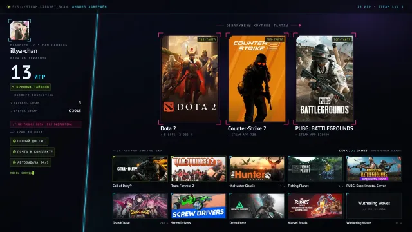Screen dimensions: 412x232
Task: Click the Call of Duty game tile
Action: coord(140,169)
